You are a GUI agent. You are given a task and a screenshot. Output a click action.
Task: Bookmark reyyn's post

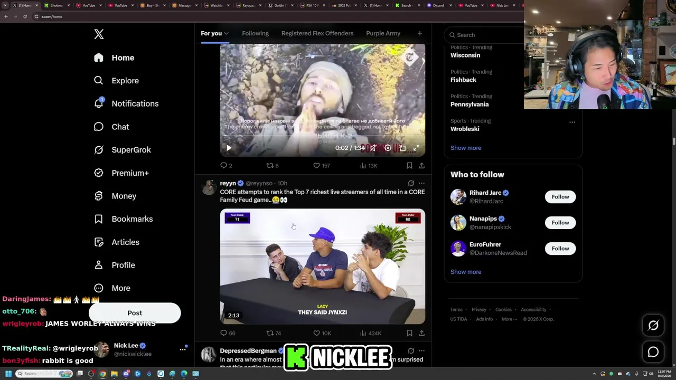click(x=409, y=333)
